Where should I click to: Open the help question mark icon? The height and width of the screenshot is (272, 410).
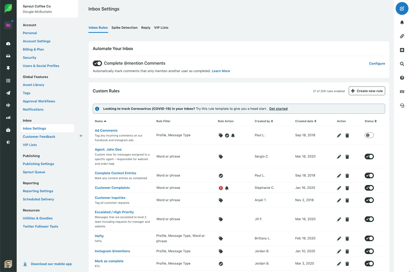point(402,78)
